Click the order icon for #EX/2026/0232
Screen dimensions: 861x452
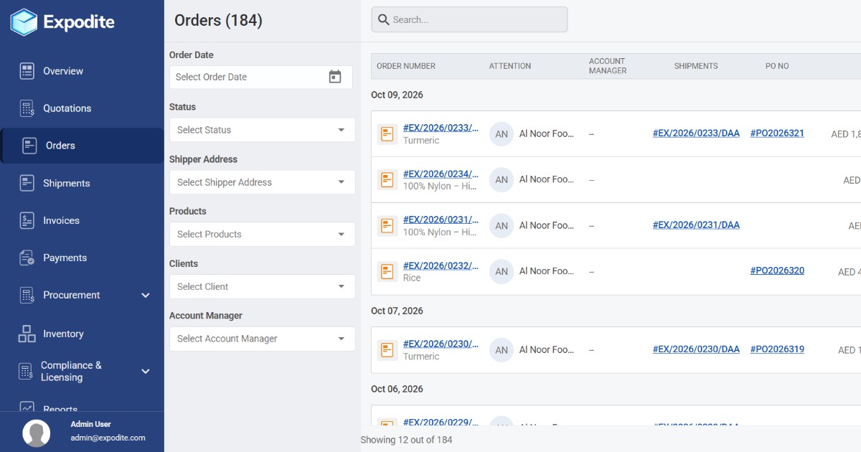[x=387, y=272]
